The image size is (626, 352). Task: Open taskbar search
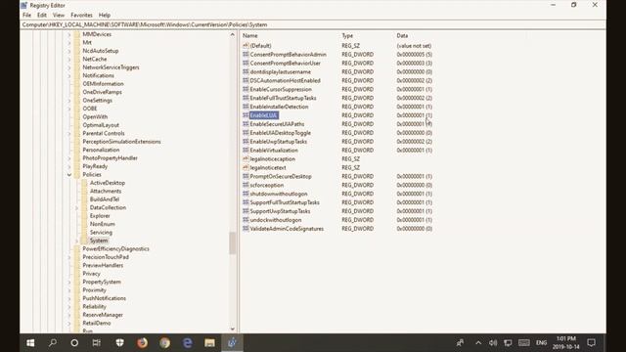(52, 343)
